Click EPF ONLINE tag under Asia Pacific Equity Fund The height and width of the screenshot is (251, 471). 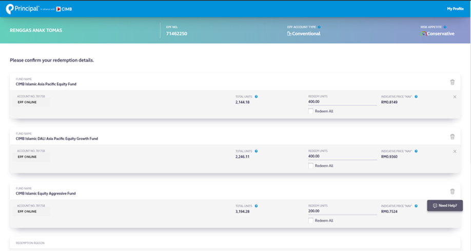27,102
